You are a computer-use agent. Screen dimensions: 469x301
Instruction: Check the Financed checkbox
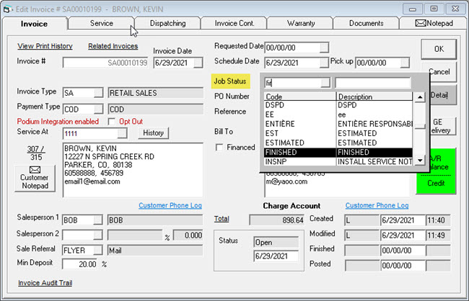219,148
